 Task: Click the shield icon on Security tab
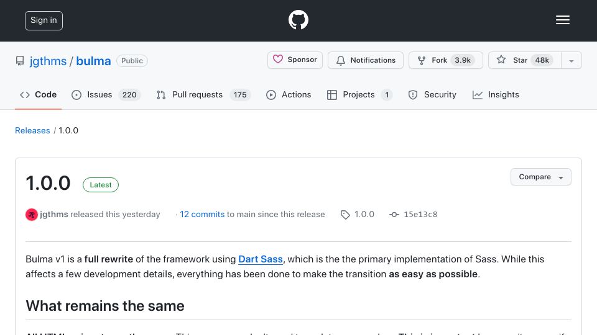click(x=413, y=95)
